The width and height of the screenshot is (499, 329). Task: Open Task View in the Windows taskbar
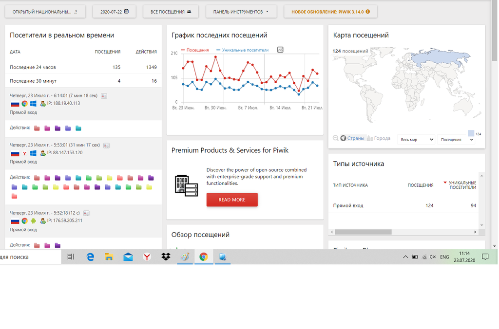71,257
